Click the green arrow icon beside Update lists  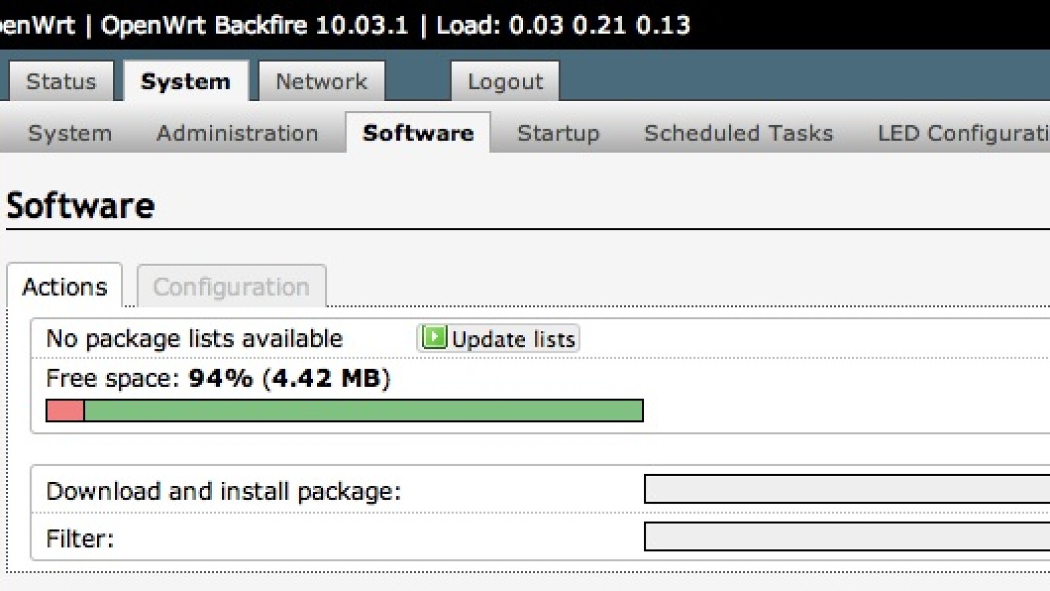[434, 338]
